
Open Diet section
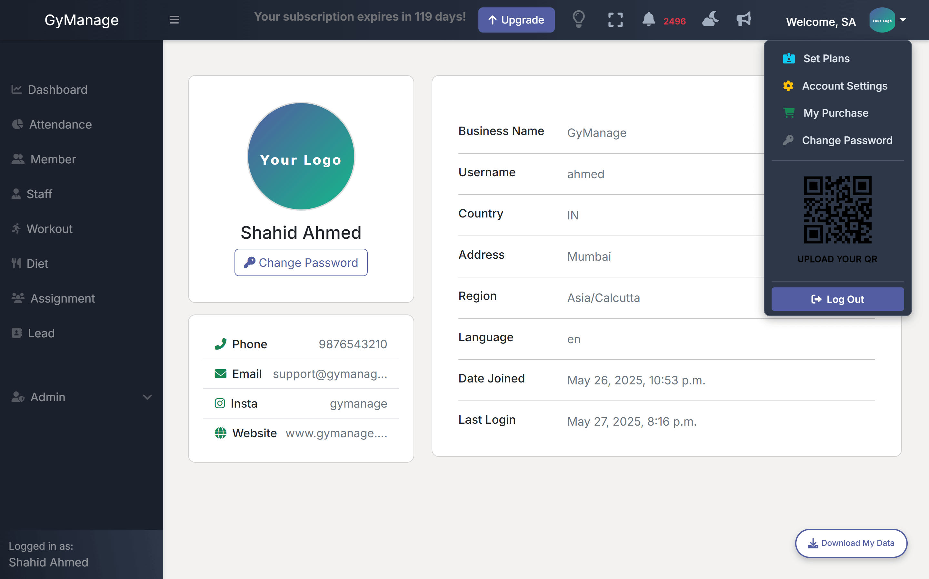[x=30, y=264]
